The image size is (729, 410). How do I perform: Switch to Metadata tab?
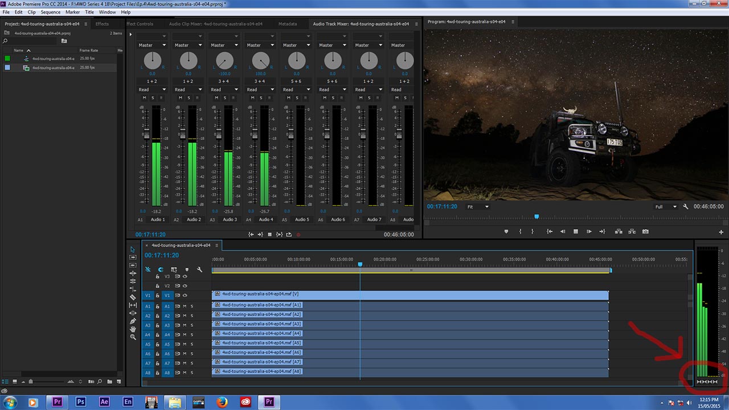[x=288, y=24]
